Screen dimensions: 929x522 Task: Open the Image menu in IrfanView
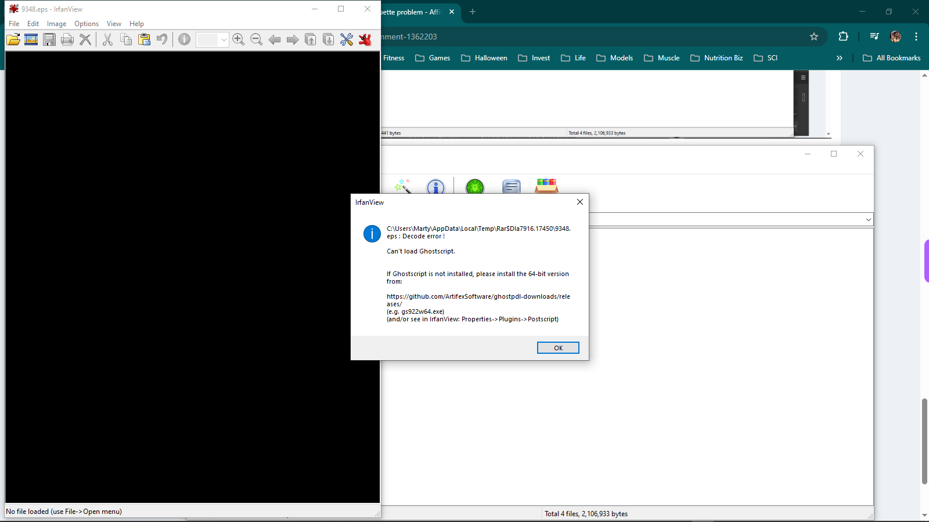56,24
